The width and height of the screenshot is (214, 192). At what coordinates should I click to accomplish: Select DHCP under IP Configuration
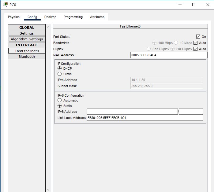click(x=60, y=68)
